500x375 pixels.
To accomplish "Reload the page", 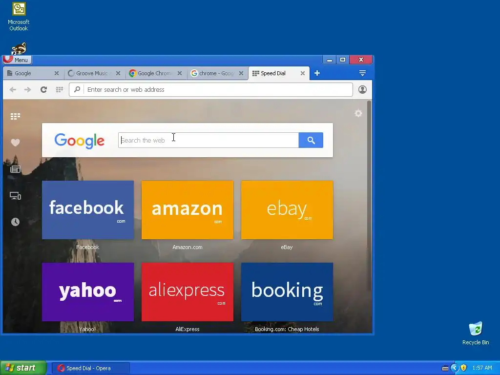I will [43, 90].
